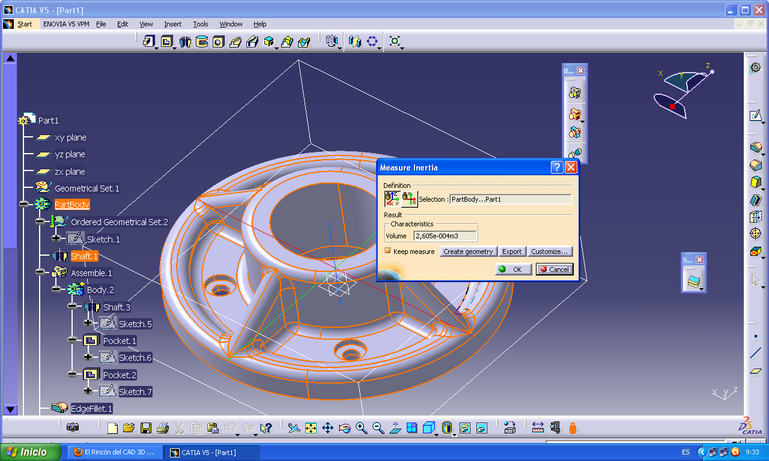Click the Measure Inertia orange weight icon
769x461 pixels.
pyautogui.click(x=573, y=428)
